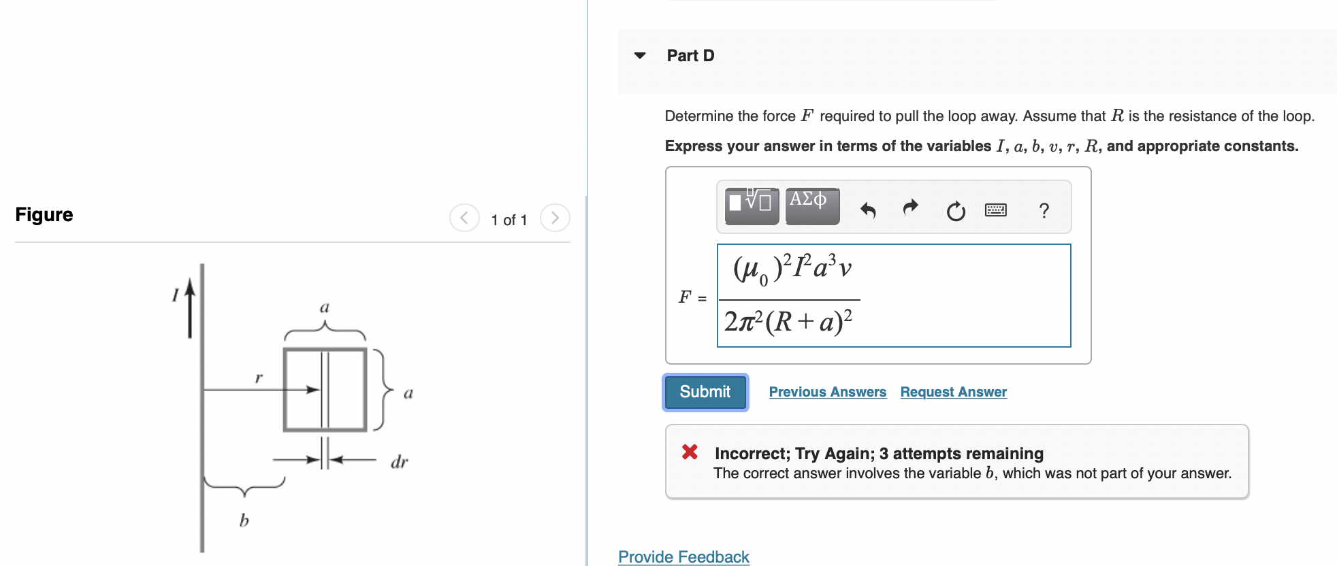Image resolution: width=1337 pixels, height=566 pixels.
Task: Open Previous Answers
Action: (x=828, y=392)
